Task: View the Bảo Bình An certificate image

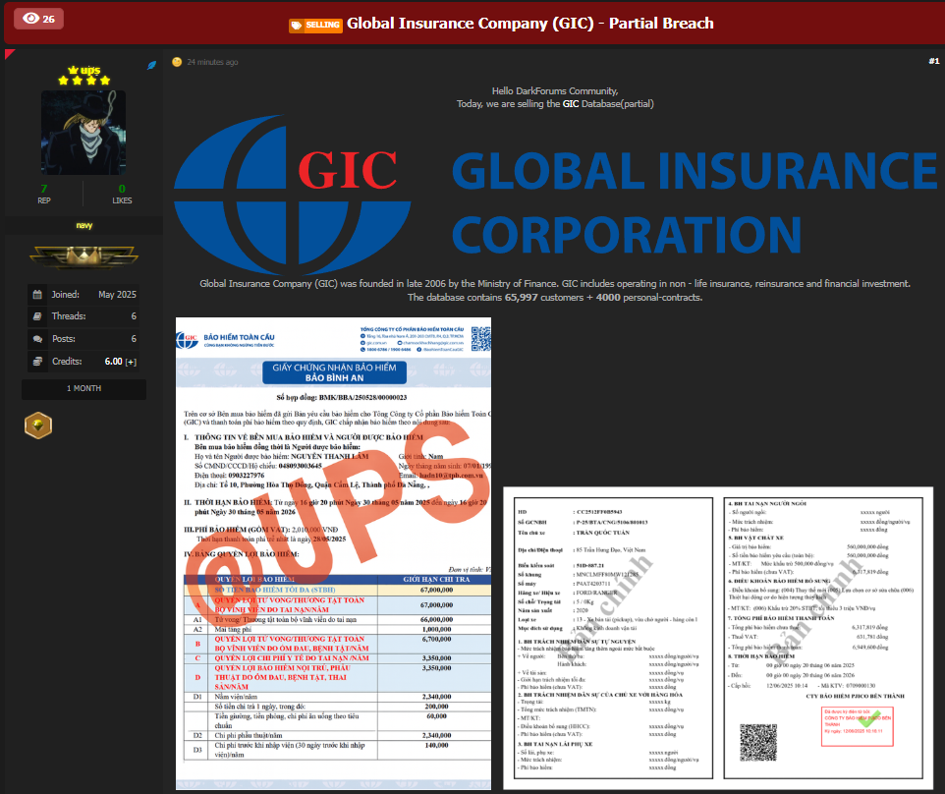Action: coord(332,550)
